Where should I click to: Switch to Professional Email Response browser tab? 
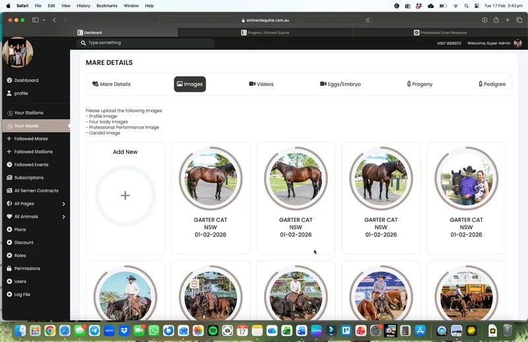440,33
